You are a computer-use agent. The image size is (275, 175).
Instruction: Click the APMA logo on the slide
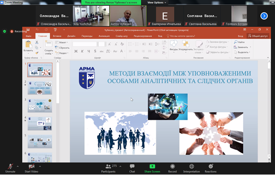(x=87, y=78)
